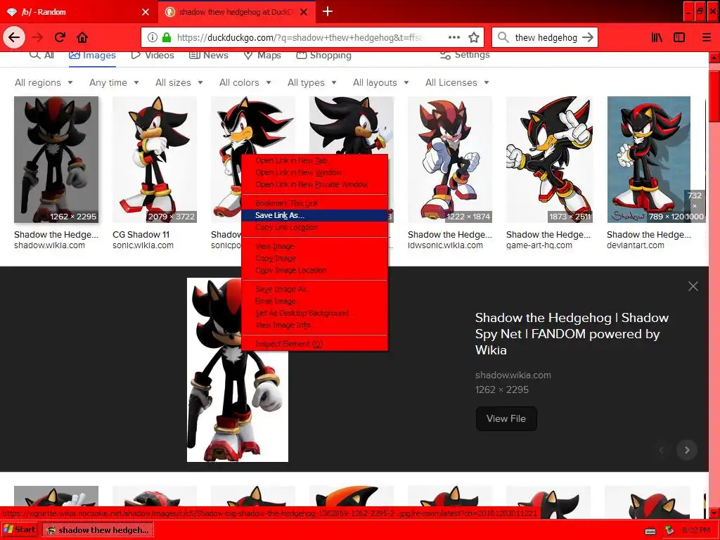The height and width of the screenshot is (540, 720).
Task: Switch to the Maps tab
Action: pos(262,55)
